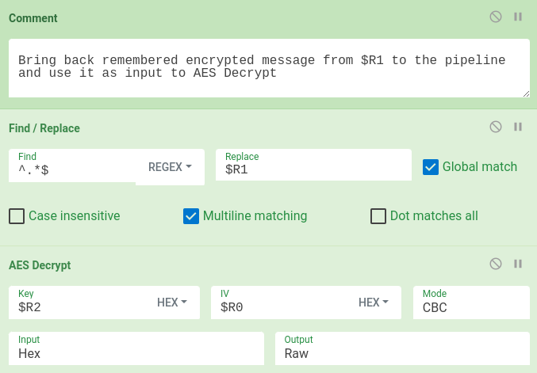Change the Output Raw format selector
Image resolution: width=537 pixels, height=373 pixels.
tap(402, 348)
